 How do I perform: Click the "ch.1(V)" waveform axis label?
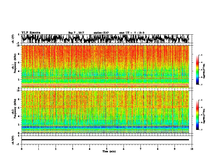point(13,39)
